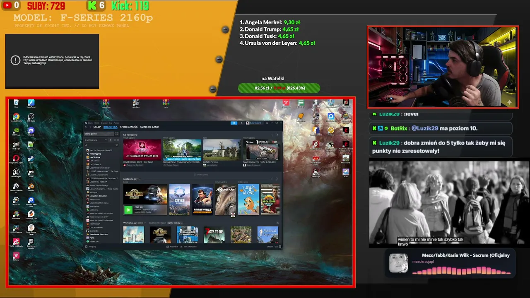Switch Steam library to grid collections view

117,134
